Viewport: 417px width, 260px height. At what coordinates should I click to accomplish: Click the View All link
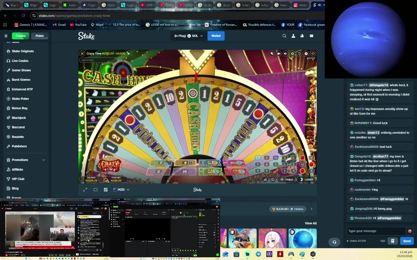point(311,223)
